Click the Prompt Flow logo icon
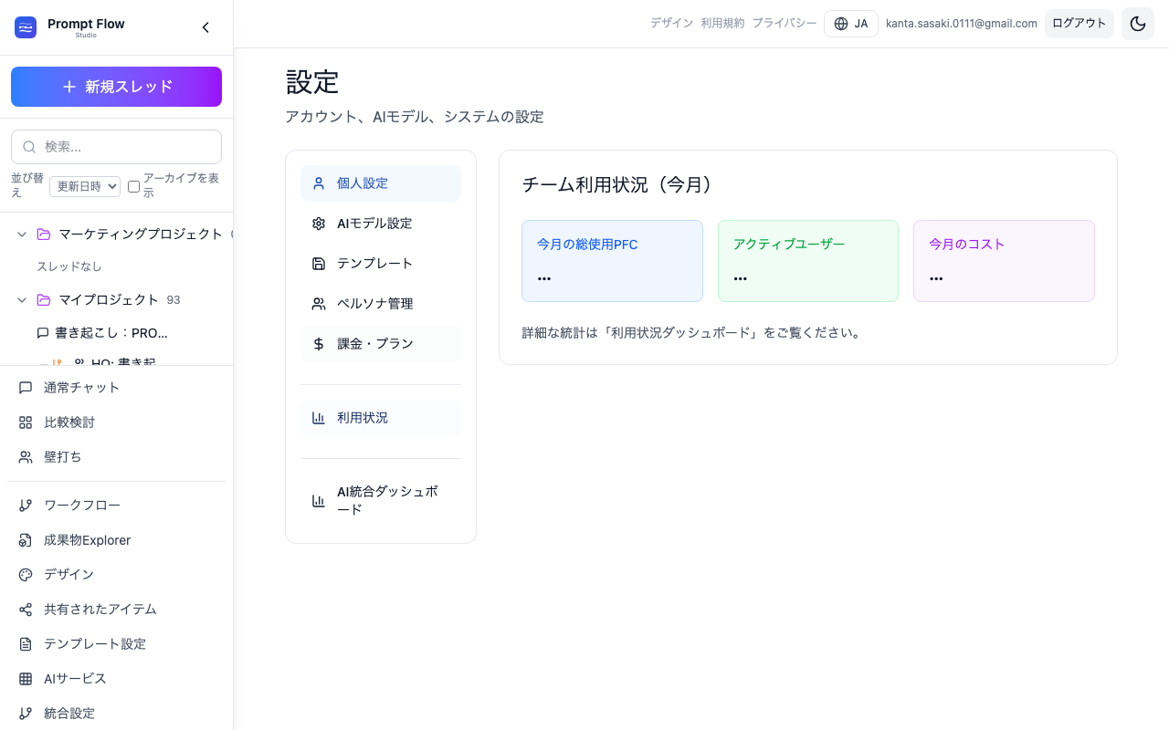The height and width of the screenshot is (730, 1169). pyautogui.click(x=26, y=27)
